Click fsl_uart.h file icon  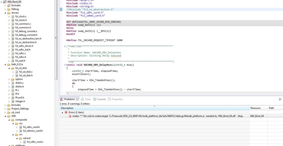click(x=13, y=61)
